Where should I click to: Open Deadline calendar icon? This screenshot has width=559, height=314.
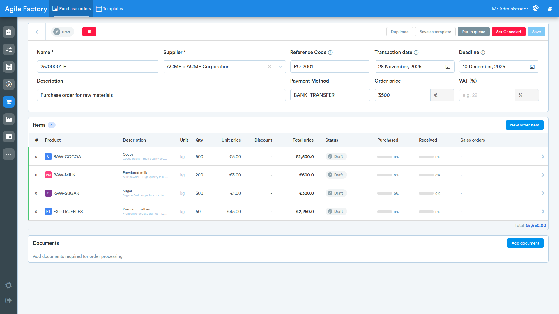click(532, 67)
